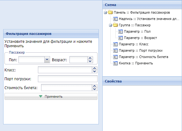This screenshot has height=131, width=182.
Task: Click the Схема panel header
Action: (142, 5)
